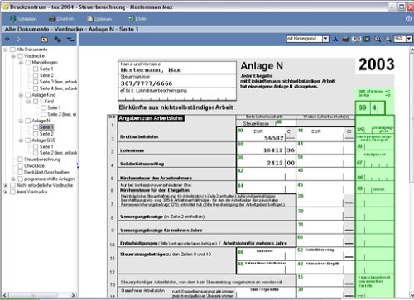Collapse the Alle Dokumente tree node
Screen dimensions: 414x300
6,50
